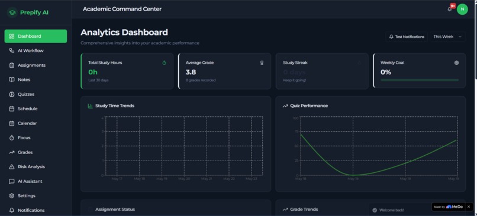Click the '8 grades recorded' text
477x216 pixels.
[x=201, y=80]
